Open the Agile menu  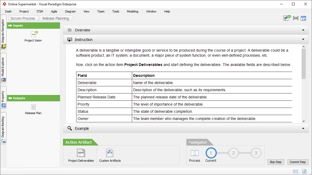click(54, 11)
